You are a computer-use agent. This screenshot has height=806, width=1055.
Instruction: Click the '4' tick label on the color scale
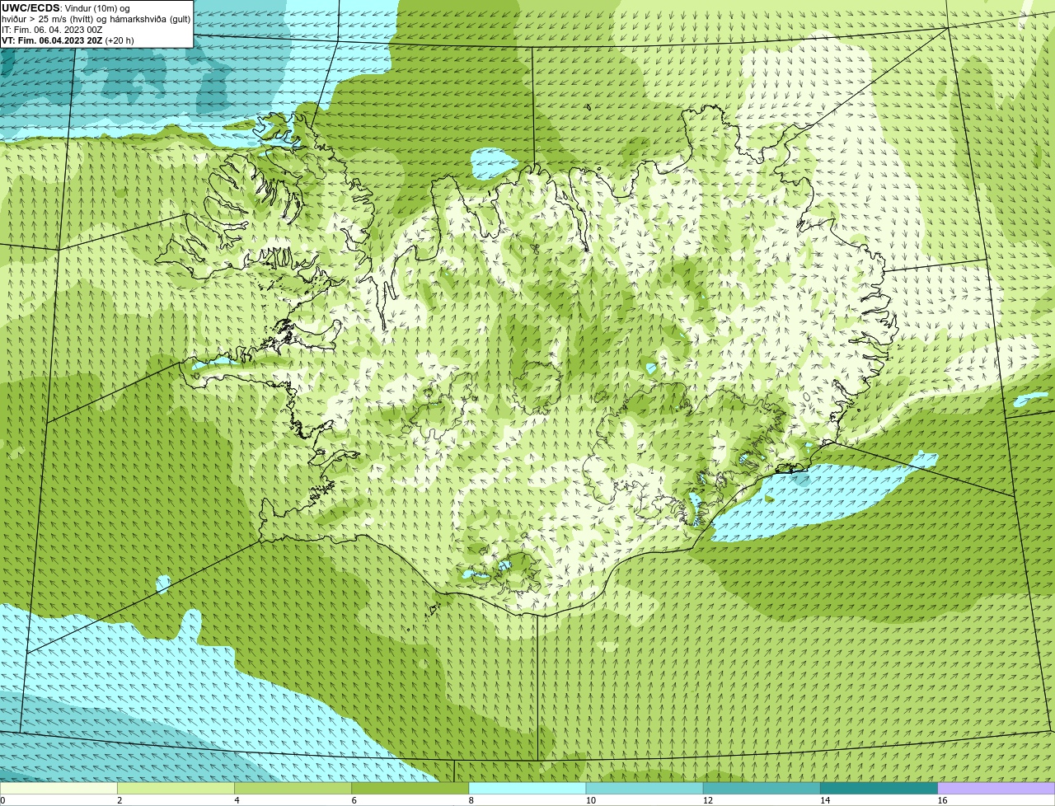point(237,800)
